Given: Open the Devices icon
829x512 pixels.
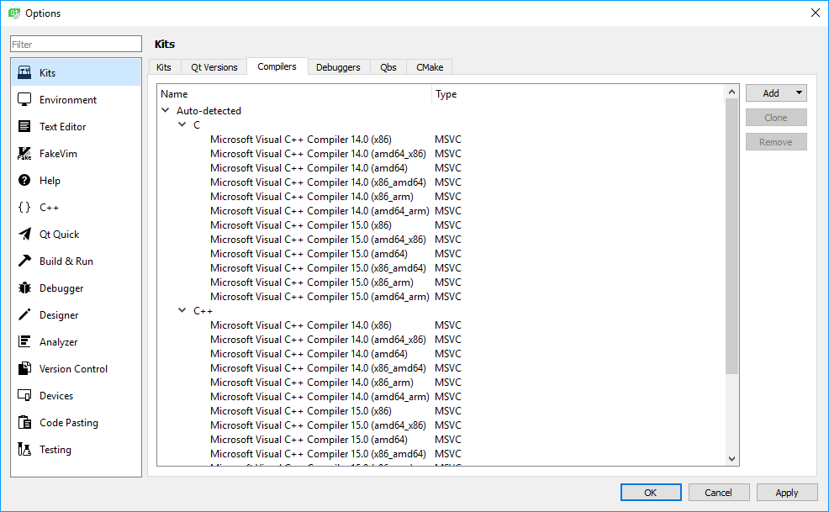Looking at the screenshot, I should pyautogui.click(x=24, y=396).
